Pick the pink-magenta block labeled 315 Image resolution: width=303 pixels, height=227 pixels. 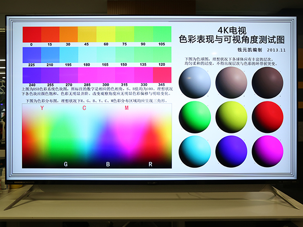tap(125, 75)
